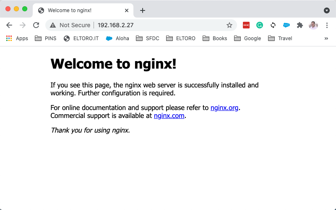The image size is (336, 210).
Task: Open the profile avatar menu
Action: tap(313, 25)
